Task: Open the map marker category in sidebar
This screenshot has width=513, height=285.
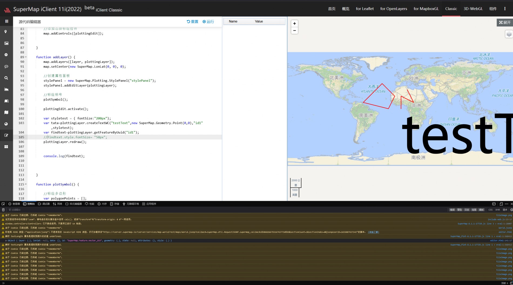Action: [6, 32]
